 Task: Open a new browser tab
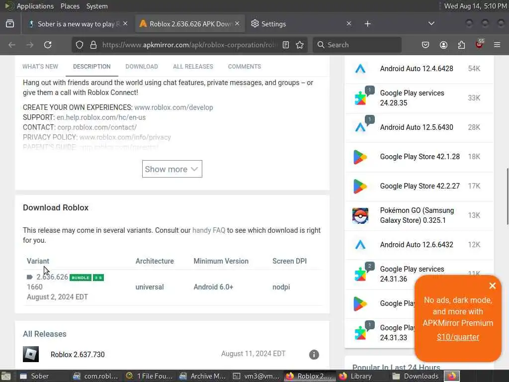[x=367, y=24]
